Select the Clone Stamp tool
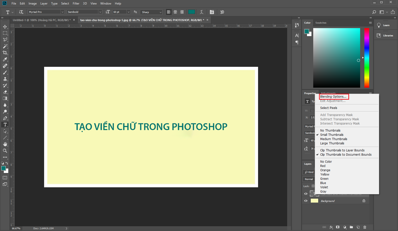Image resolution: width=398 pixels, height=231 pixels. [x=5, y=79]
